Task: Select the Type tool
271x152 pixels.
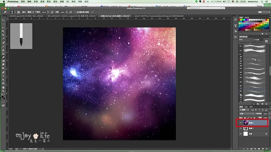Action: [x=3, y=76]
